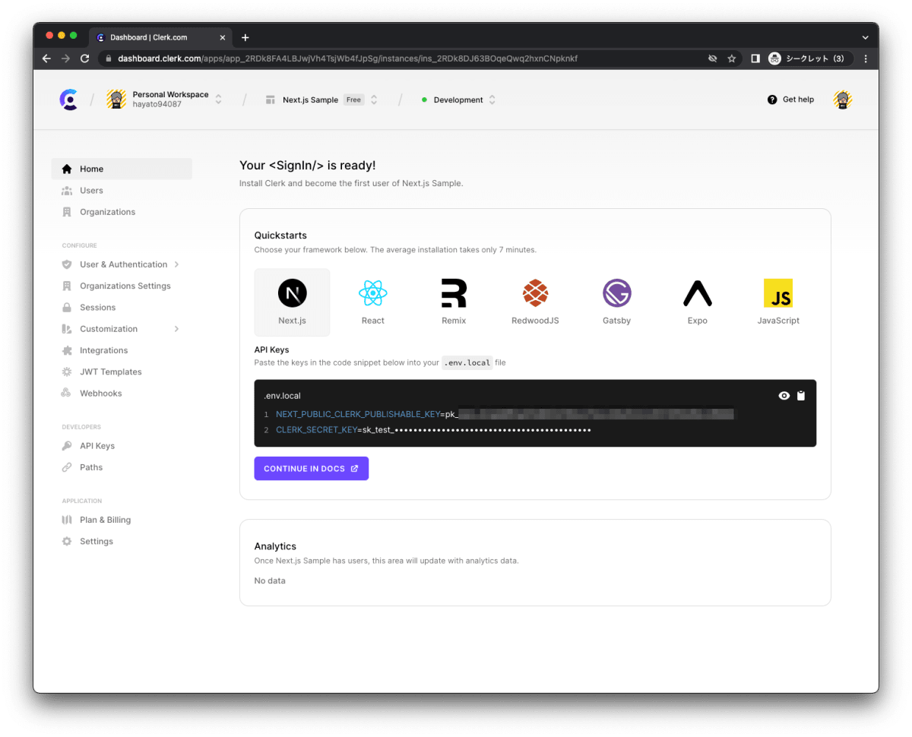Click the Users icon in the sidebar
The height and width of the screenshot is (737, 912).
67,191
